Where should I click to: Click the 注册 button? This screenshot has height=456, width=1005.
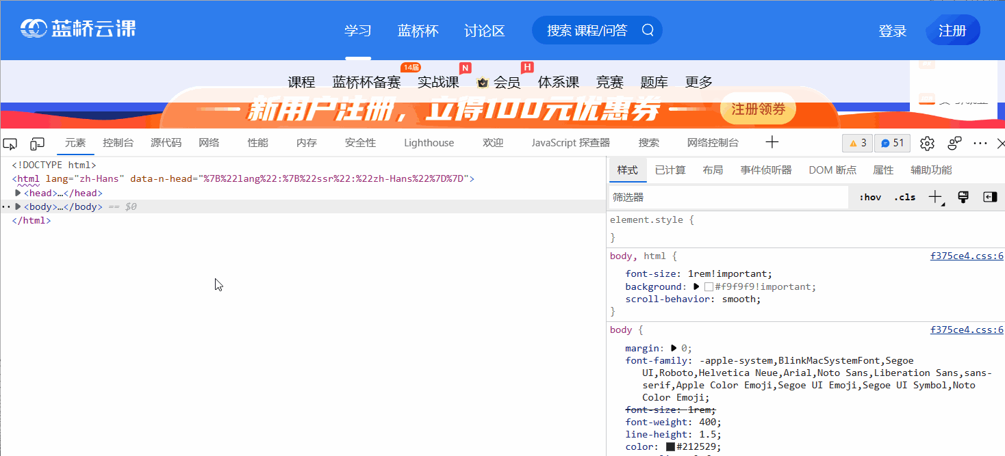(x=952, y=31)
